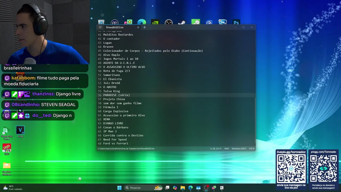Add a new Notepad tab
Viewport: 341px width, 192px height.
[x=145, y=27]
